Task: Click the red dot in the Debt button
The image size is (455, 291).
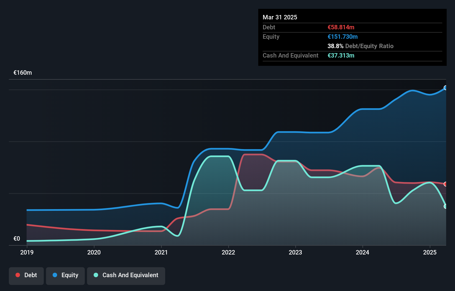Action: 17,275
